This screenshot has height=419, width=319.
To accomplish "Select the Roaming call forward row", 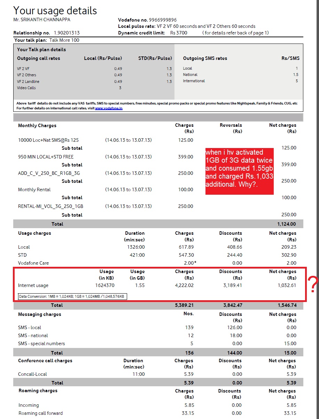I will (40, 413).
